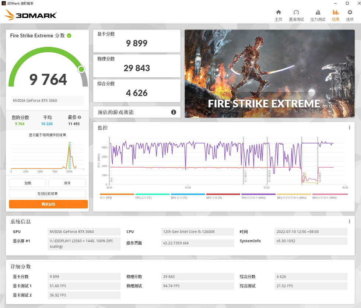
Task: Click 显卡测试 2 marker in monitoring chart
Action: [269, 176]
